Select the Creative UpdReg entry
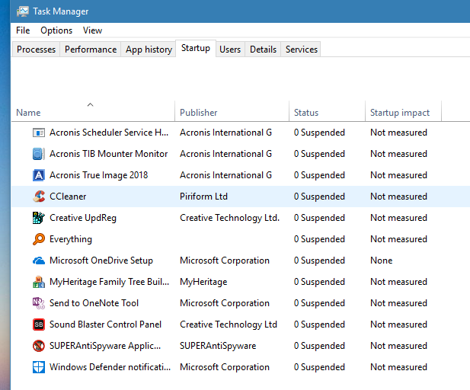 point(83,218)
